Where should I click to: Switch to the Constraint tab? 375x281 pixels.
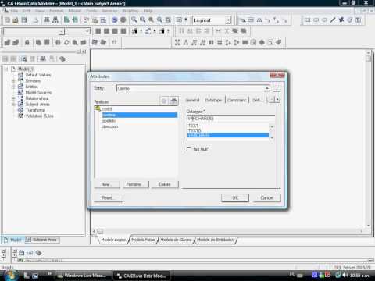pyautogui.click(x=237, y=100)
